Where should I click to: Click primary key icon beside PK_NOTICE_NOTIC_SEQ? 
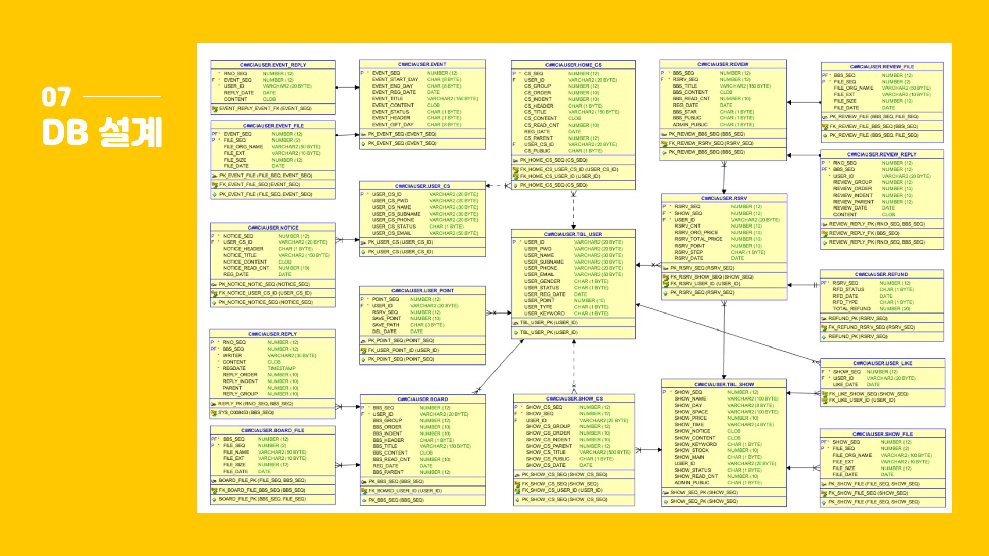pyautogui.click(x=214, y=284)
